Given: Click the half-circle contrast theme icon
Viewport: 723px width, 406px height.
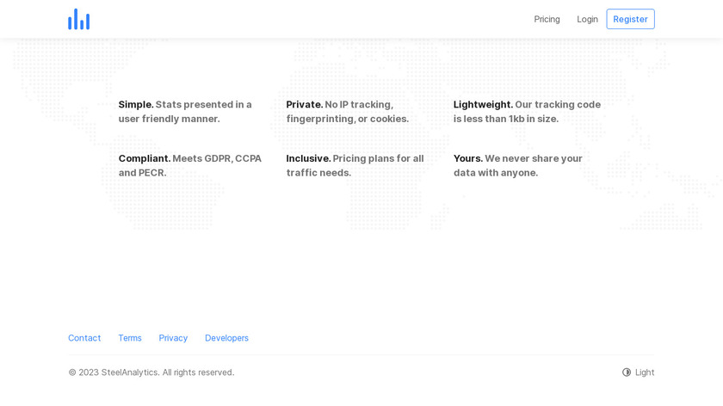Looking at the screenshot, I should (x=627, y=372).
